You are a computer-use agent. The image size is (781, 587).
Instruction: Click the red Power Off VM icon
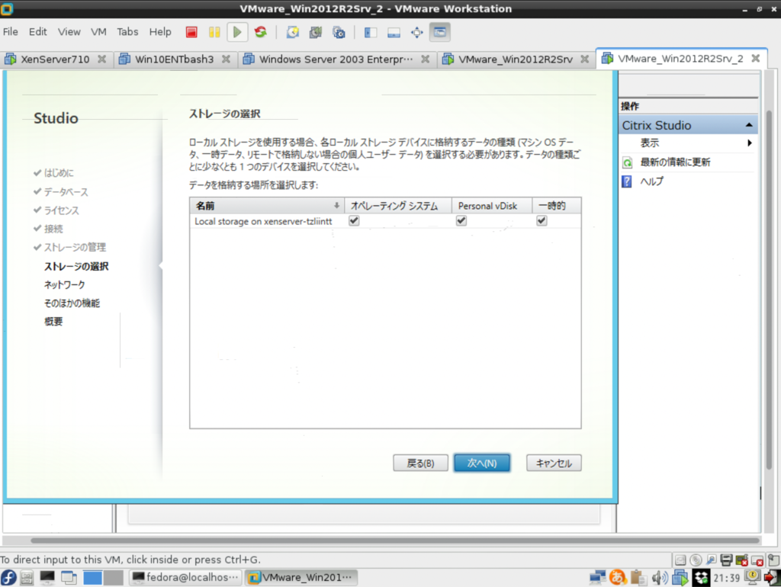[191, 32]
